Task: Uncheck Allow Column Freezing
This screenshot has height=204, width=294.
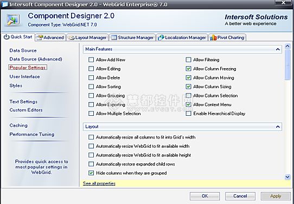Action: [x=188, y=69]
